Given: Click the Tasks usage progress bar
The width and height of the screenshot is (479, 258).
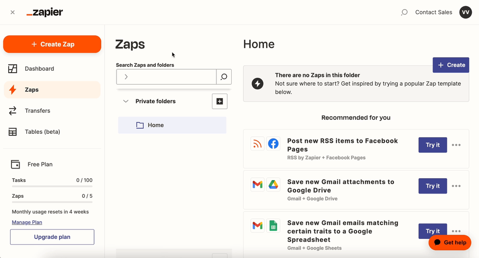Looking at the screenshot, I should pos(52,186).
